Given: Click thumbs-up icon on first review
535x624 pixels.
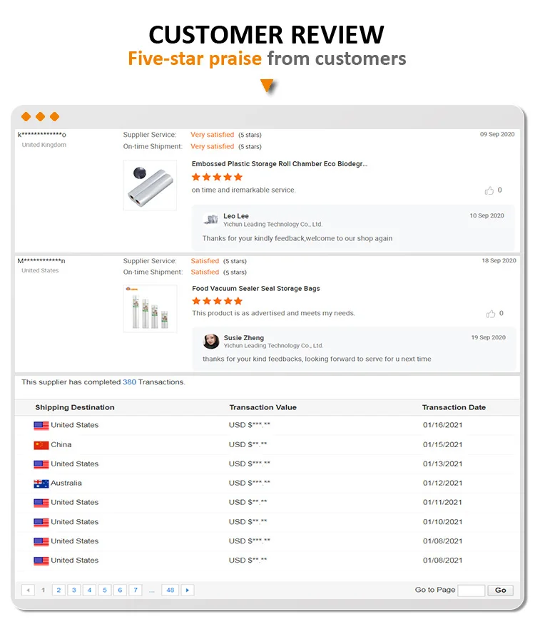Looking at the screenshot, I should point(489,190).
